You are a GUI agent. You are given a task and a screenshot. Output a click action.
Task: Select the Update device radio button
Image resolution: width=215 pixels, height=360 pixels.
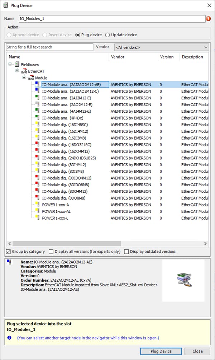107,35
